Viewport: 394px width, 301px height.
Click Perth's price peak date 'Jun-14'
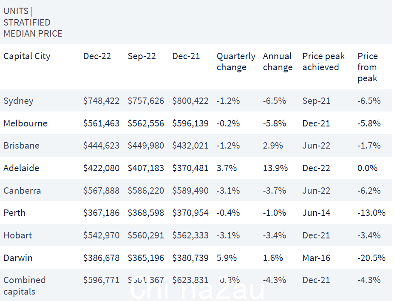[316, 213]
